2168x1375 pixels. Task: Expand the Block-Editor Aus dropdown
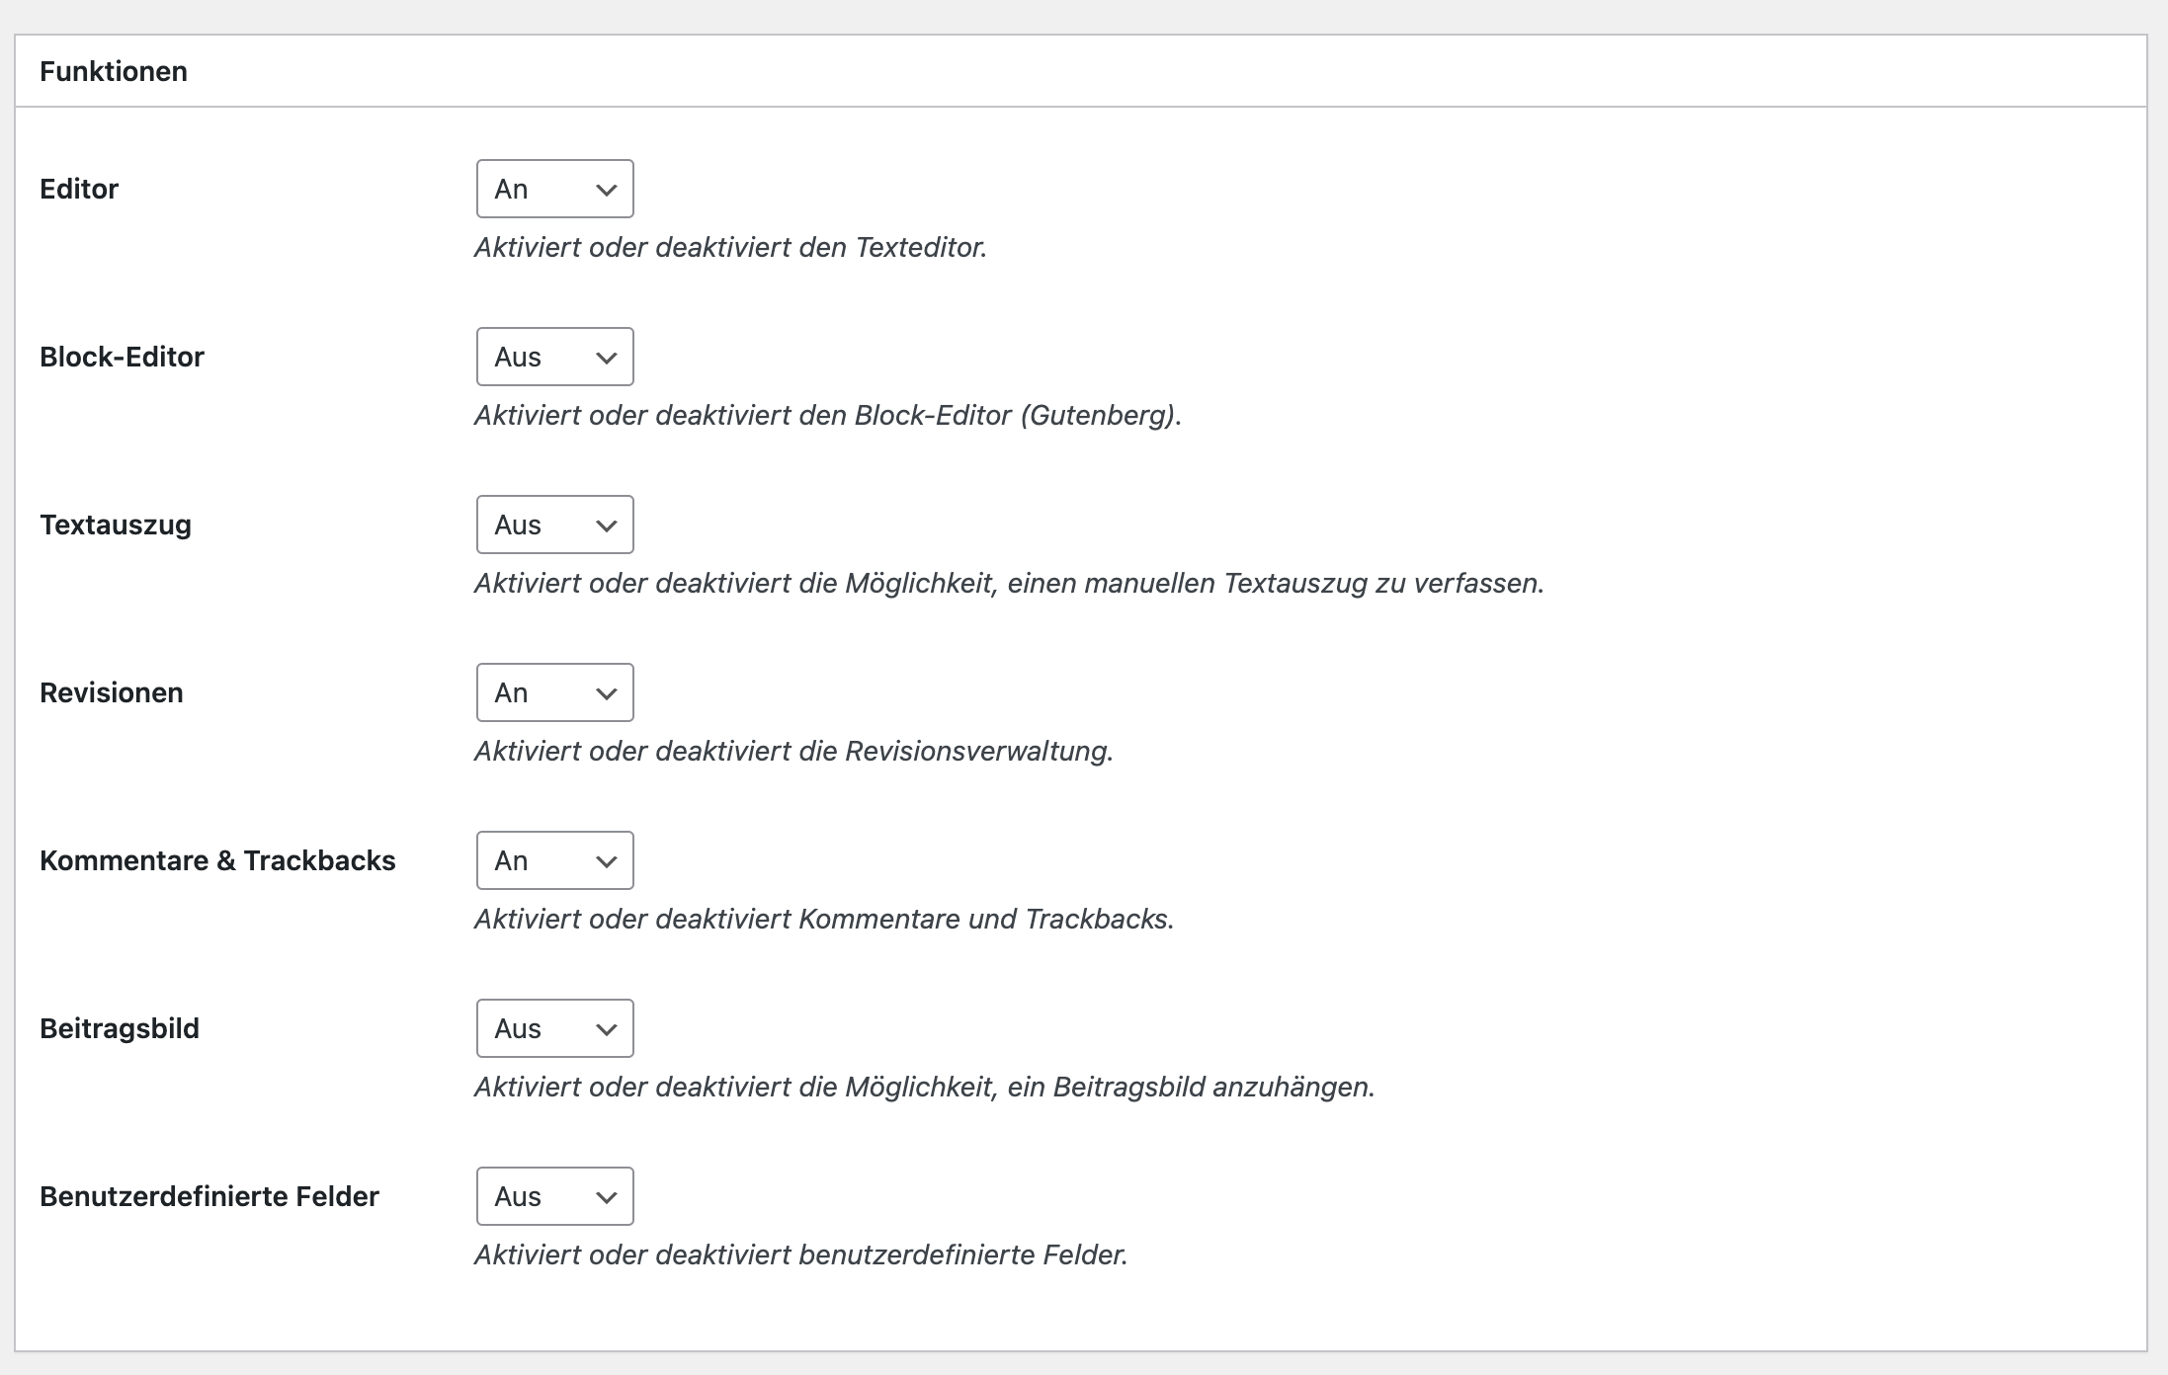tap(554, 357)
